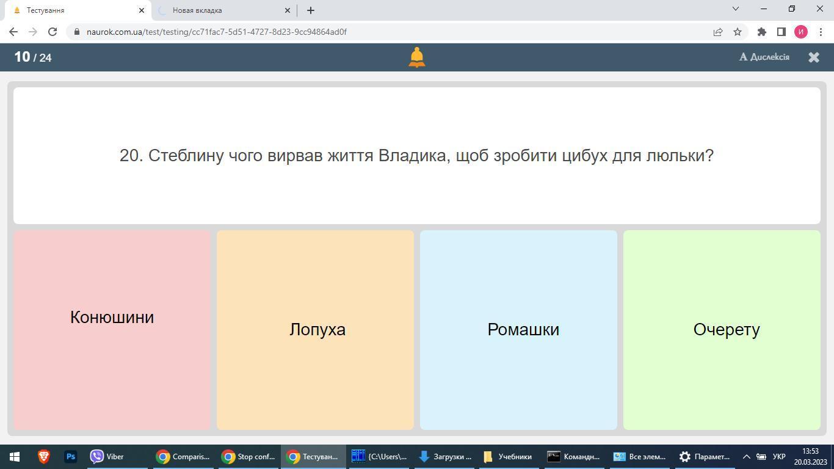Bookmark this page with the star
The height and width of the screenshot is (469, 834).
(738, 32)
